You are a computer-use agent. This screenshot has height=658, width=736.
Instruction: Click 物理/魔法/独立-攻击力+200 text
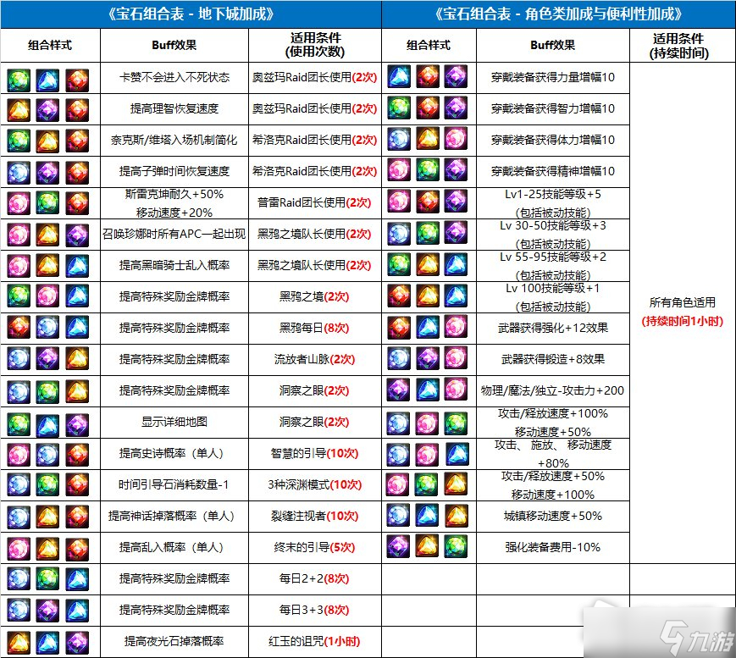553,390
